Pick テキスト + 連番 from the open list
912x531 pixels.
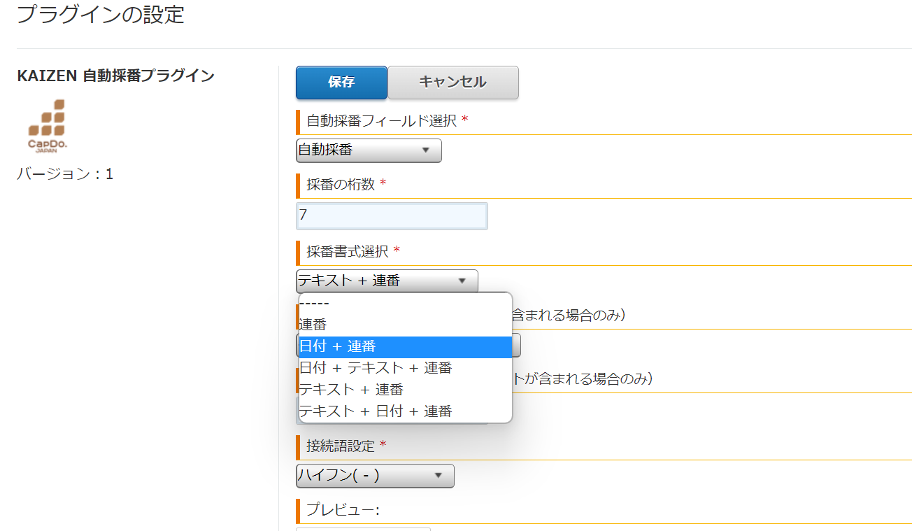click(x=351, y=390)
